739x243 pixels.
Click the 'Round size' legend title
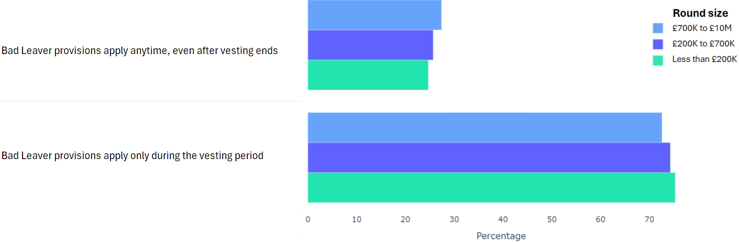click(700, 13)
